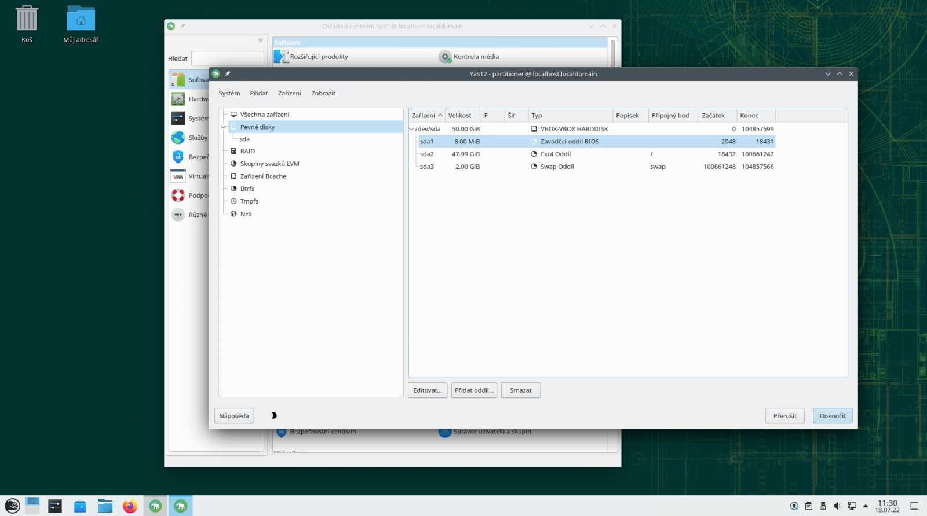Viewport: 927px width, 516px height.
Task: Click the Tmpfs clock icon
Action: pyautogui.click(x=233, y=201)
